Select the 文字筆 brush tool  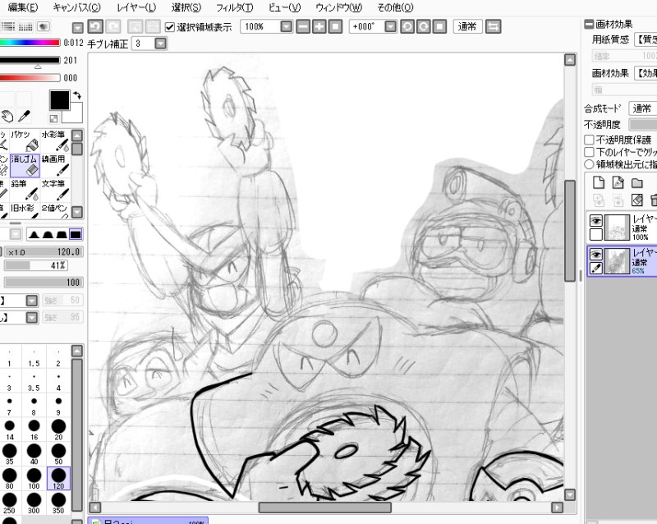click(55, 190)
